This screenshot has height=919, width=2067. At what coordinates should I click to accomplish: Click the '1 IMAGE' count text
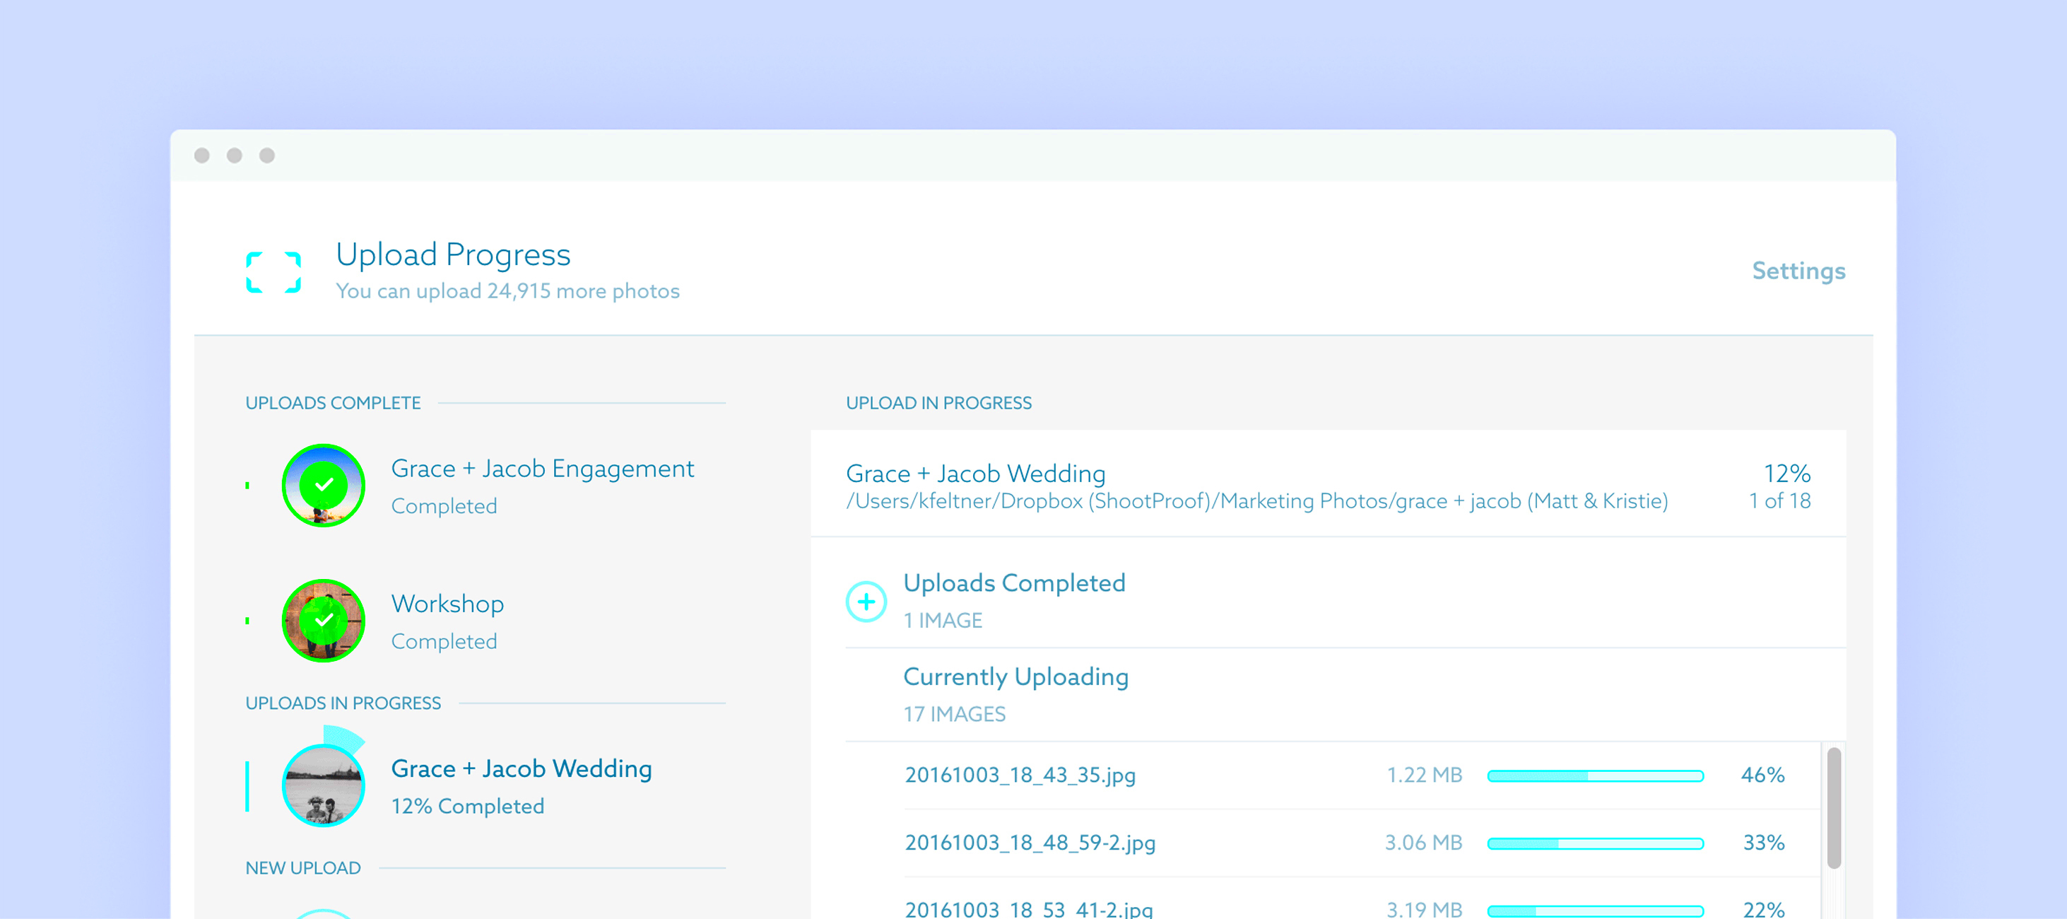[x=943, y=621]
